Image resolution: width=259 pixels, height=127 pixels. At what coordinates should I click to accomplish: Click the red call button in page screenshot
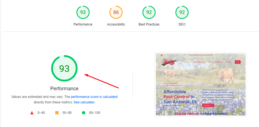(238, 62)
